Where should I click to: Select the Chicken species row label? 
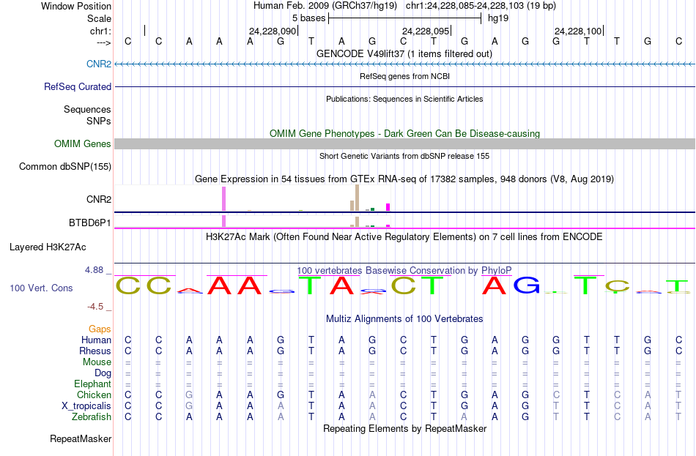pos(94,395)
